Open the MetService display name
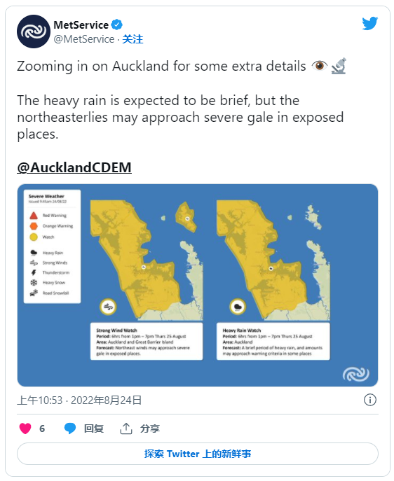 pos(81,25)
